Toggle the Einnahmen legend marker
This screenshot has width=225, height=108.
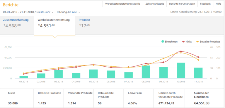[163, 42]
